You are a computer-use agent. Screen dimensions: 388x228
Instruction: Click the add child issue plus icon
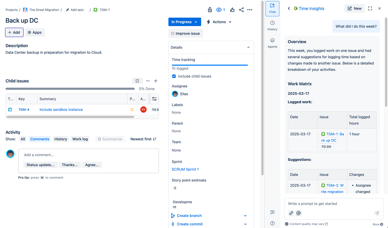[x=156, y=81]
